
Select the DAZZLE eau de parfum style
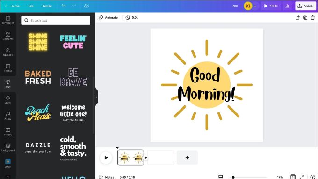38,148
